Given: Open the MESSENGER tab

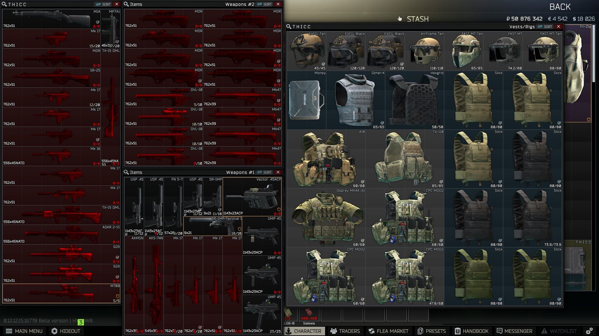Looking at the screenshot, I should click(x=514, y=331).
